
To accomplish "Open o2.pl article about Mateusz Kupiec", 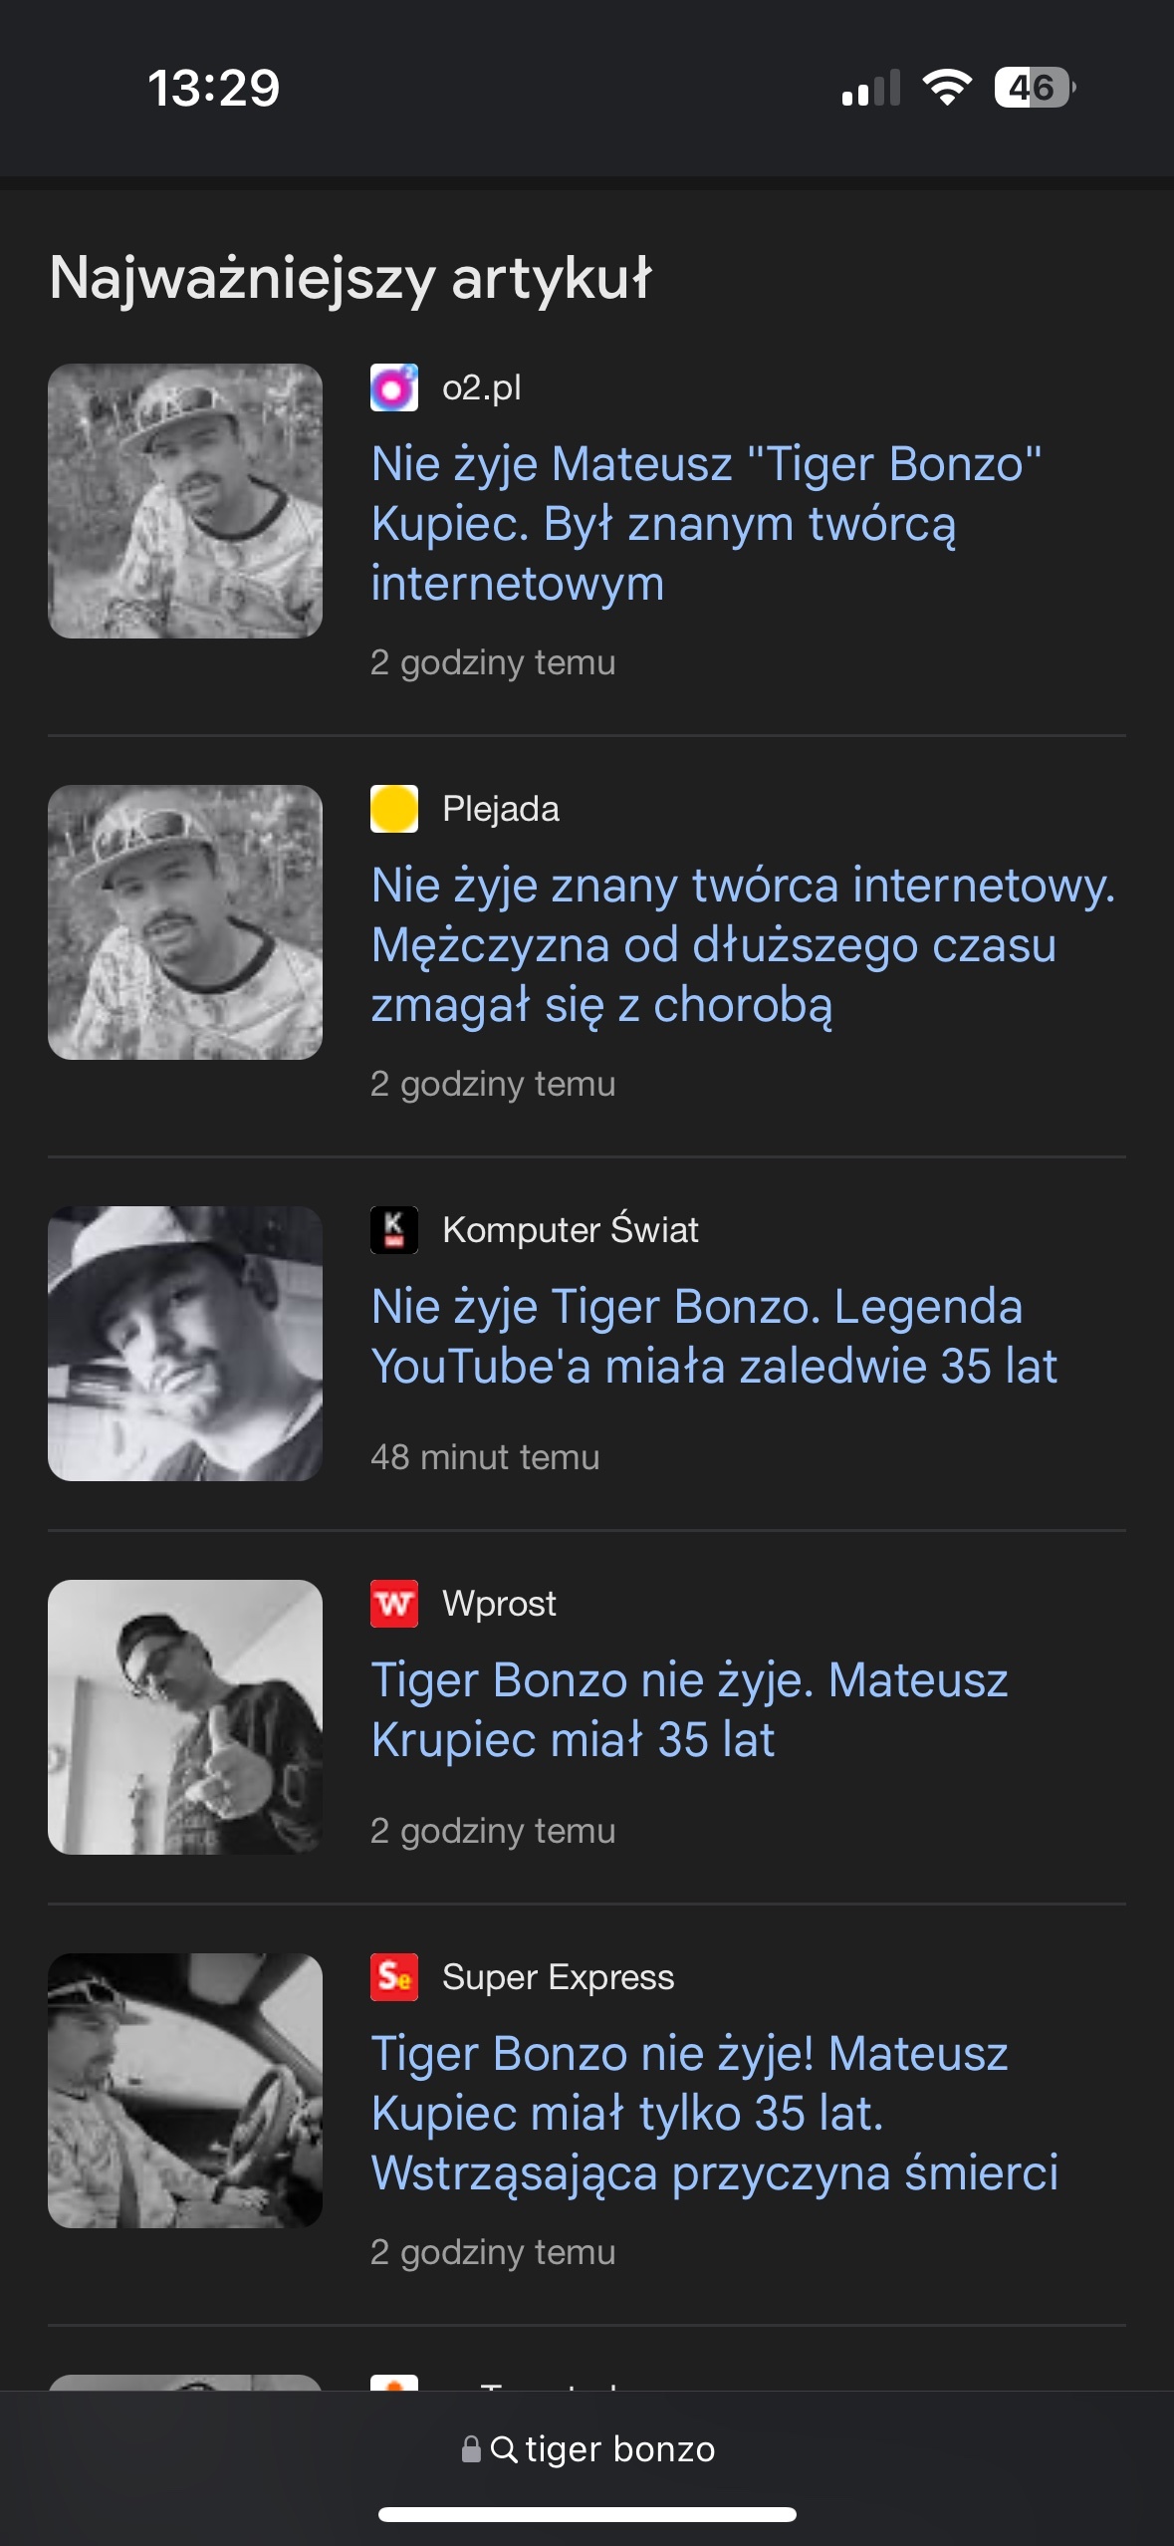I will pos(706,524).
